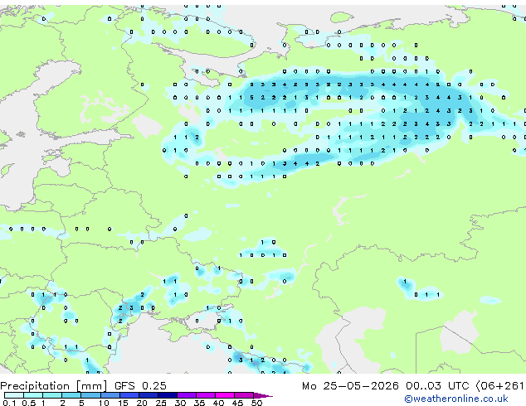Click the 'GFS 0.25' model label
526x406 pixels.
click(140, 386)
